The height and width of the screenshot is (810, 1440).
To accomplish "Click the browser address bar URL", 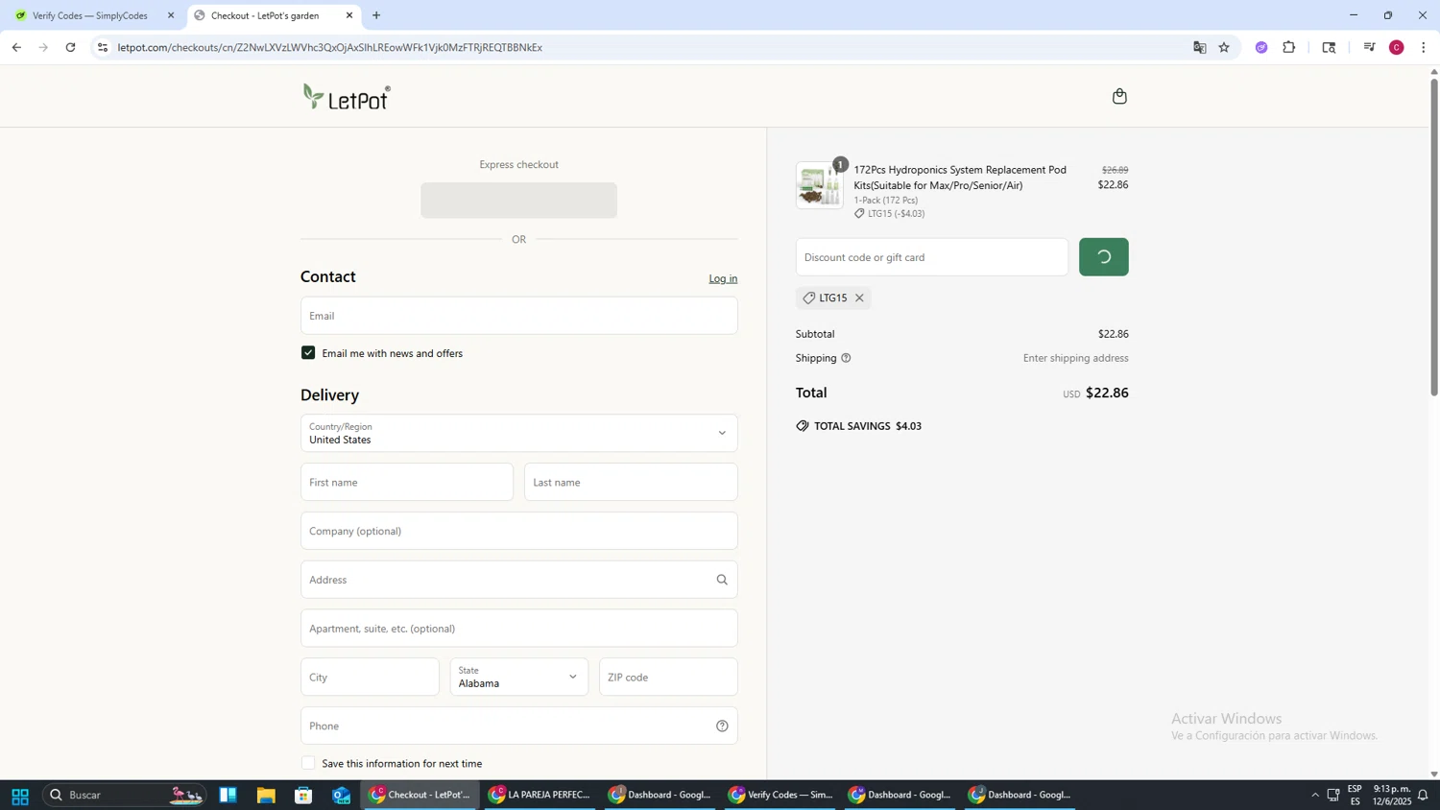I will pyautogui.click(x=330, y=47).
